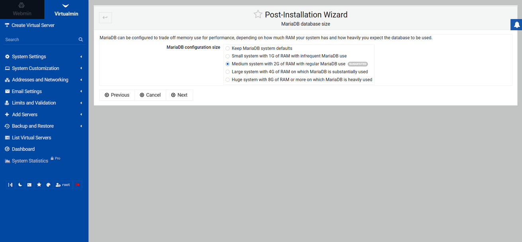
Task: Click the red logout icon
Action: pos(77,185)
